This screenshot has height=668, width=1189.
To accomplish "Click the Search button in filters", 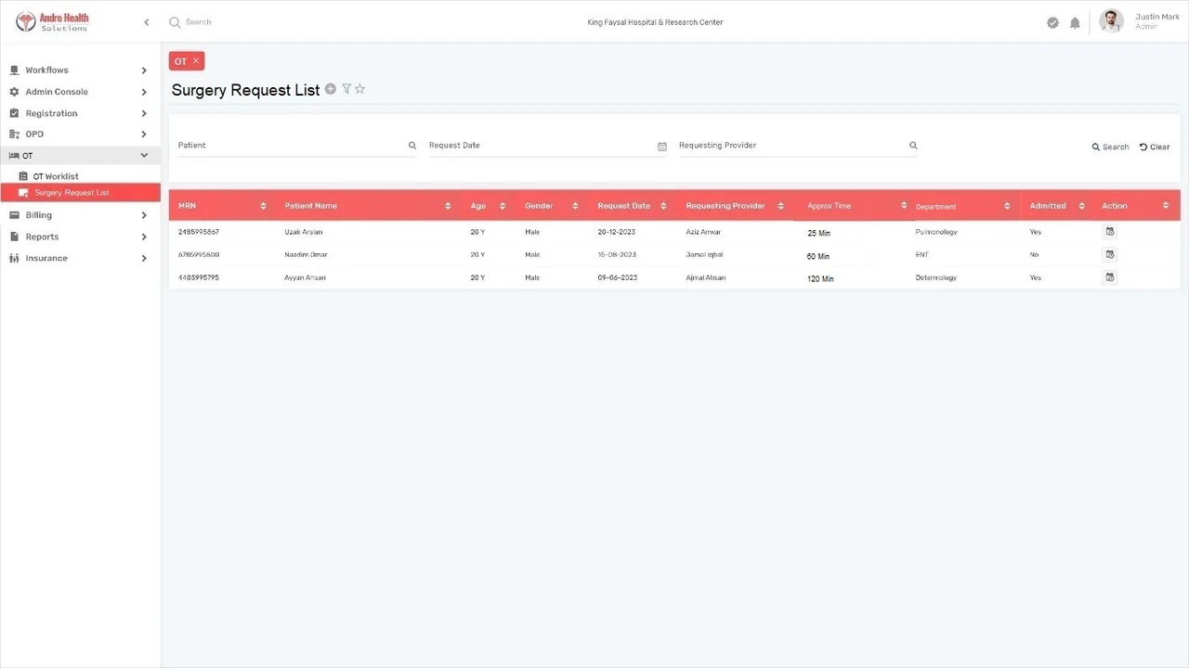I will pos(1110,147).
